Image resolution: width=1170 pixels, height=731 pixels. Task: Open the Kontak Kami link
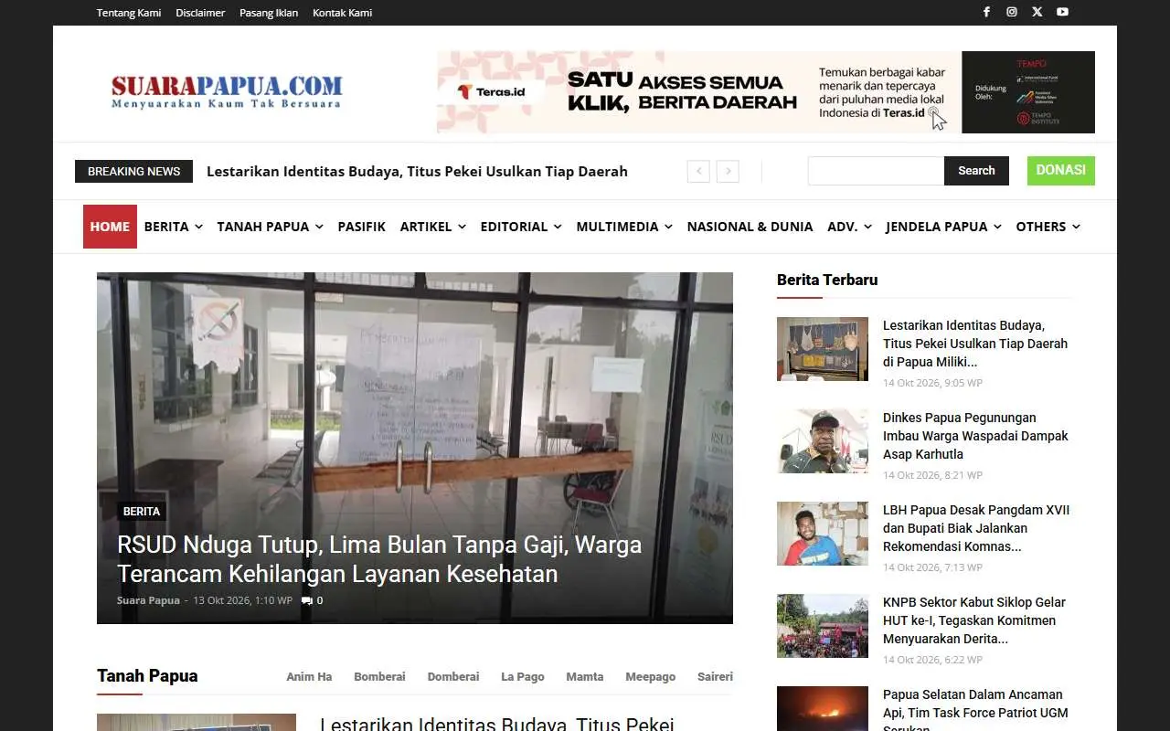tap(342, 13)
